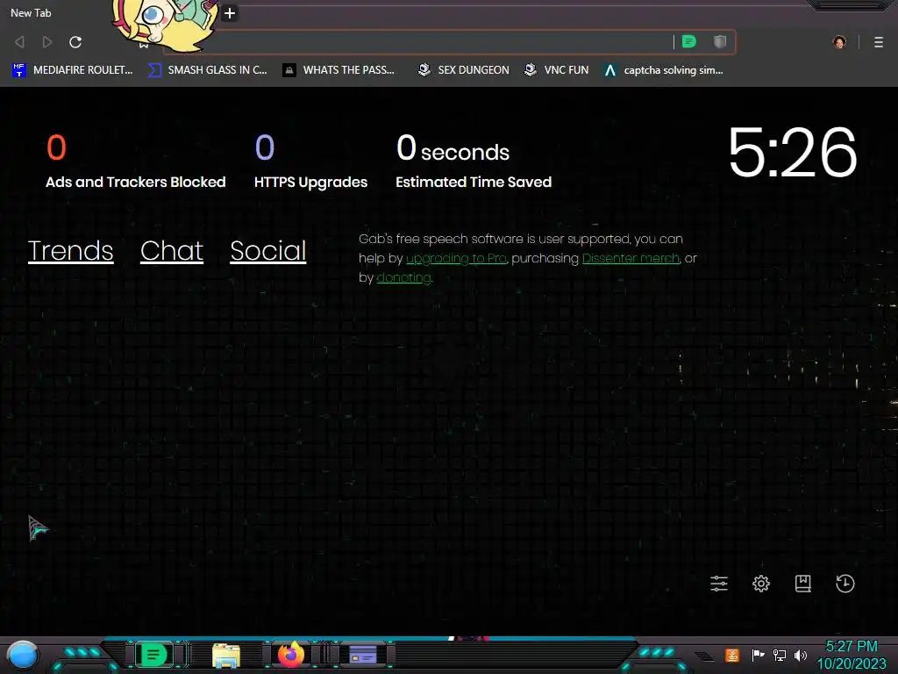Image resolution: width=898 pixels, height=674 pixels.
Task: Open a new tab with the plus button
Action: (230, 12)
